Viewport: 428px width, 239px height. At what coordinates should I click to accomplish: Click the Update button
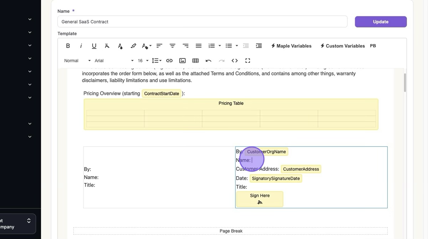pos(381,22)
